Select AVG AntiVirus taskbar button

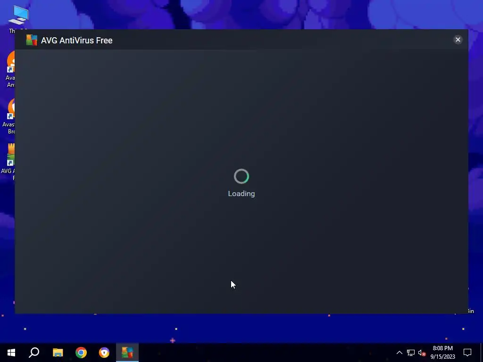click(127, 353)
